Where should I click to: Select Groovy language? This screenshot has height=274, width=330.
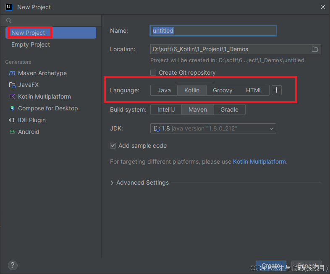pos(223,90)
